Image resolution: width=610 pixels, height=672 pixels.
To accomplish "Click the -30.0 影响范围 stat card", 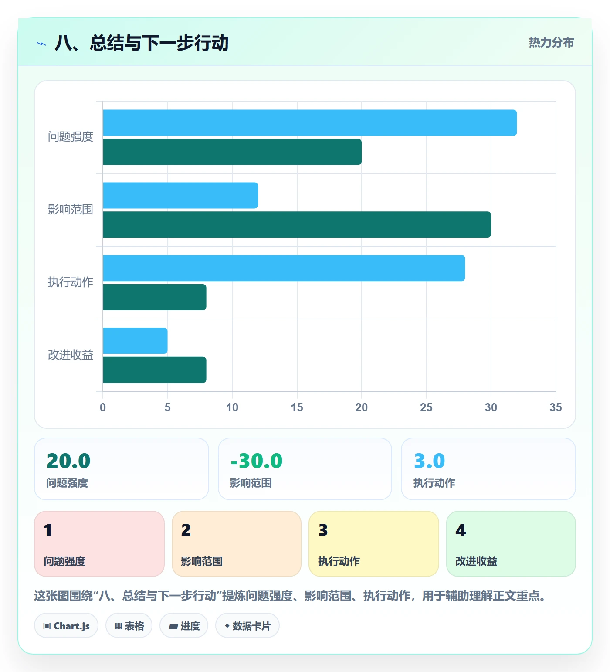I will click(305, 469).
